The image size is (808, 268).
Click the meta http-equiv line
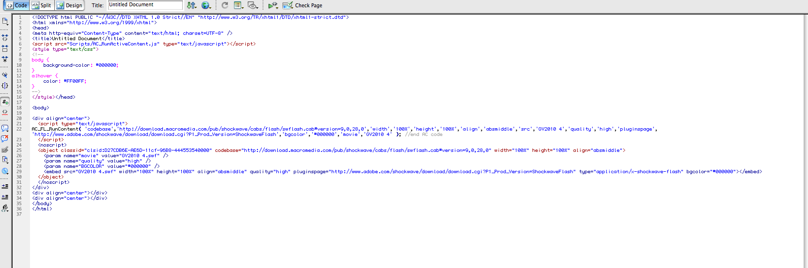pyautogui.click(x=132, y=33)
